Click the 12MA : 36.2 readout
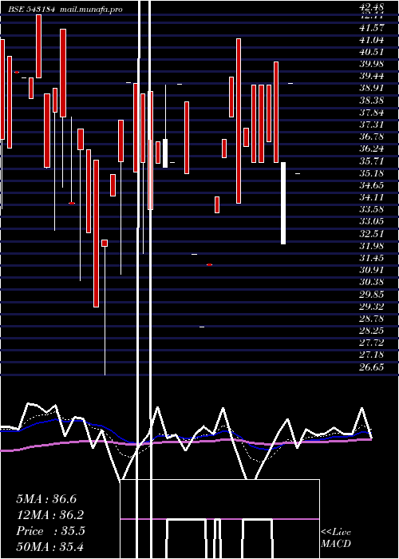The height and width of the screenshot is (559, 399). pos(49,515)
